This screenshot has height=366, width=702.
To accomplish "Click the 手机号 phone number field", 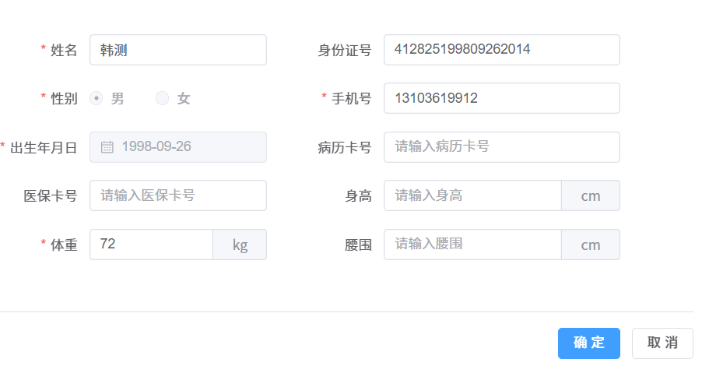I will pyautogui.click(x=501, y=98).
